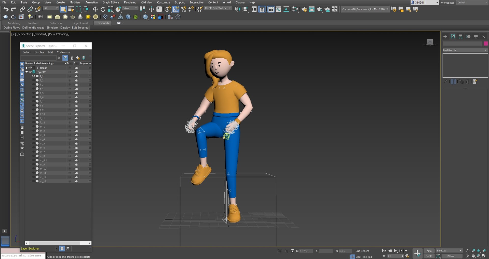Open the Utilities wrench panel tab
This screenshot has width=489, height=259.
point(483,36)
